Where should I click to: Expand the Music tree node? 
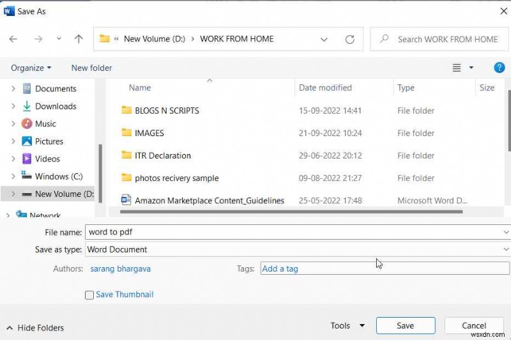click(x=13, y=124)
